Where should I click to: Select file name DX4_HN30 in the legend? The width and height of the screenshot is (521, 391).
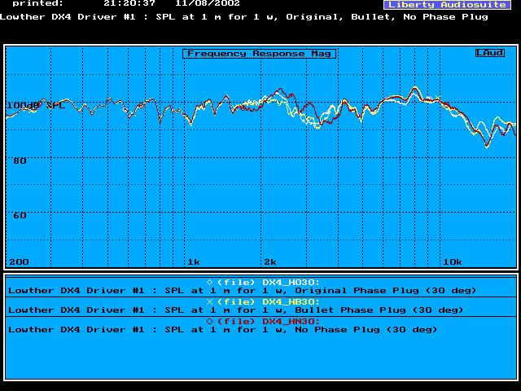(291, 322)
